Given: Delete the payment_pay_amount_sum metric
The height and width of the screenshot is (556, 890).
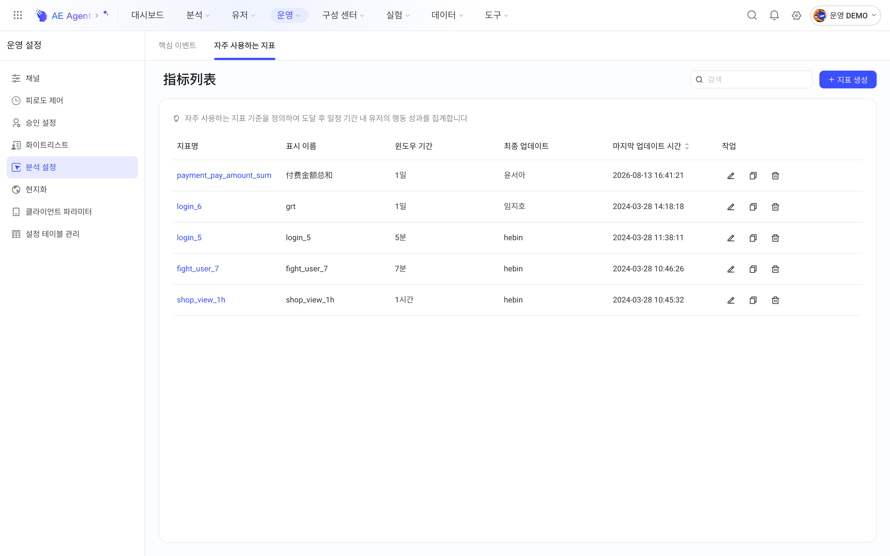Looking at the screenshot, I should (775, 176).
